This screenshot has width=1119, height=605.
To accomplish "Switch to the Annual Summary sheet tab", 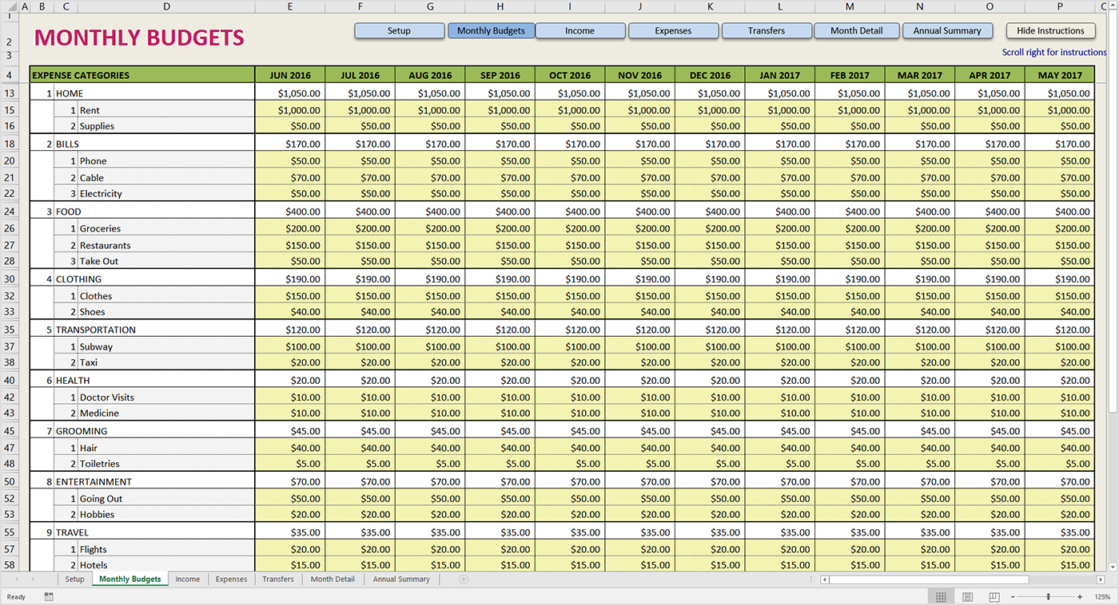I will tap(400, 579).
